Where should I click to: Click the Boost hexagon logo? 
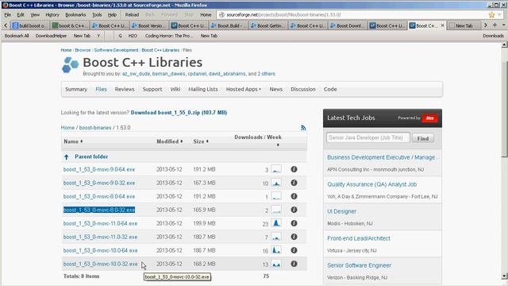(x=71, y=64)
